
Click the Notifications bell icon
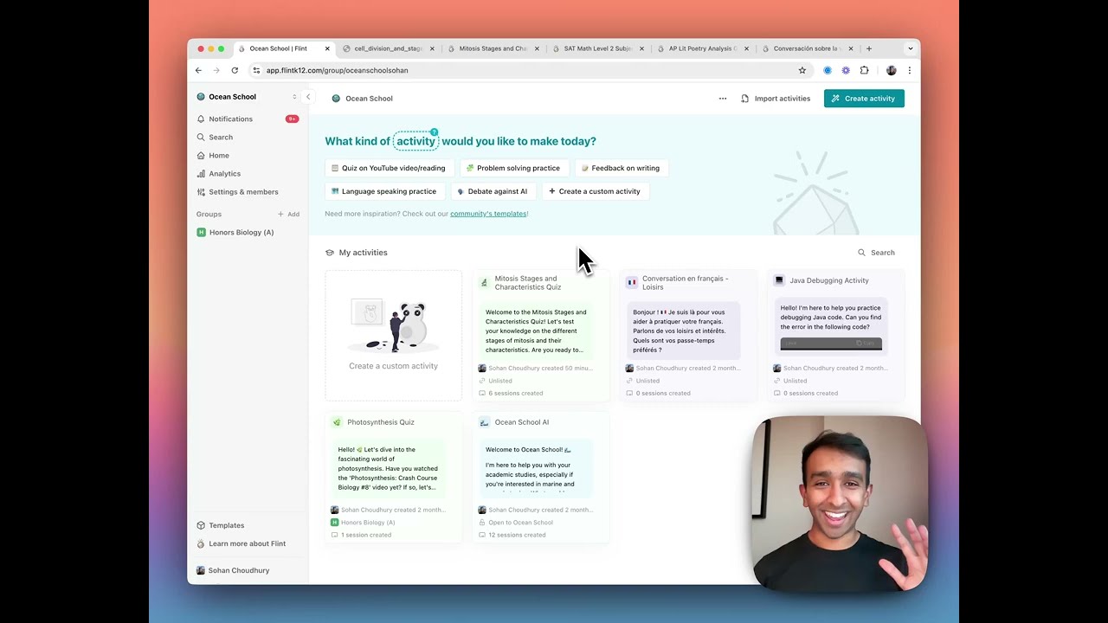201,119
